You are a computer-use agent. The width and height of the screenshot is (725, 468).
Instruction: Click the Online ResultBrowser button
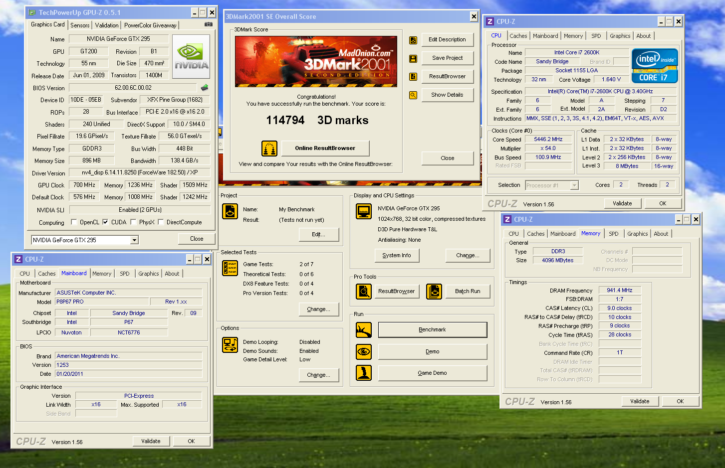point(325,148)
